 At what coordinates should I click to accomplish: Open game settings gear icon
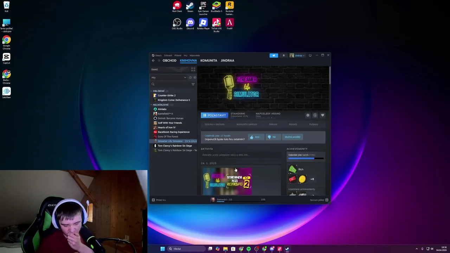[x=308, y=115]
